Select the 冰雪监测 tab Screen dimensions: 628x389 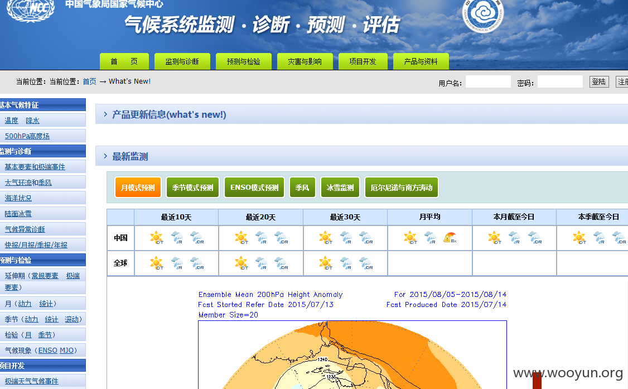click(340, 188)
